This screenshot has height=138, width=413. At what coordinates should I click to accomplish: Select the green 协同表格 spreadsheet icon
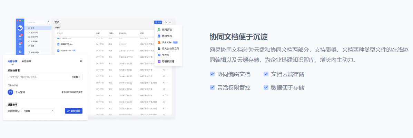159,30
